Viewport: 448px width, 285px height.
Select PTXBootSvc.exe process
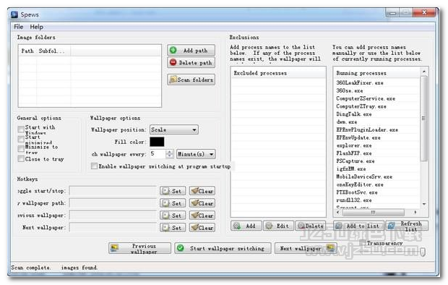click(356, 192)
